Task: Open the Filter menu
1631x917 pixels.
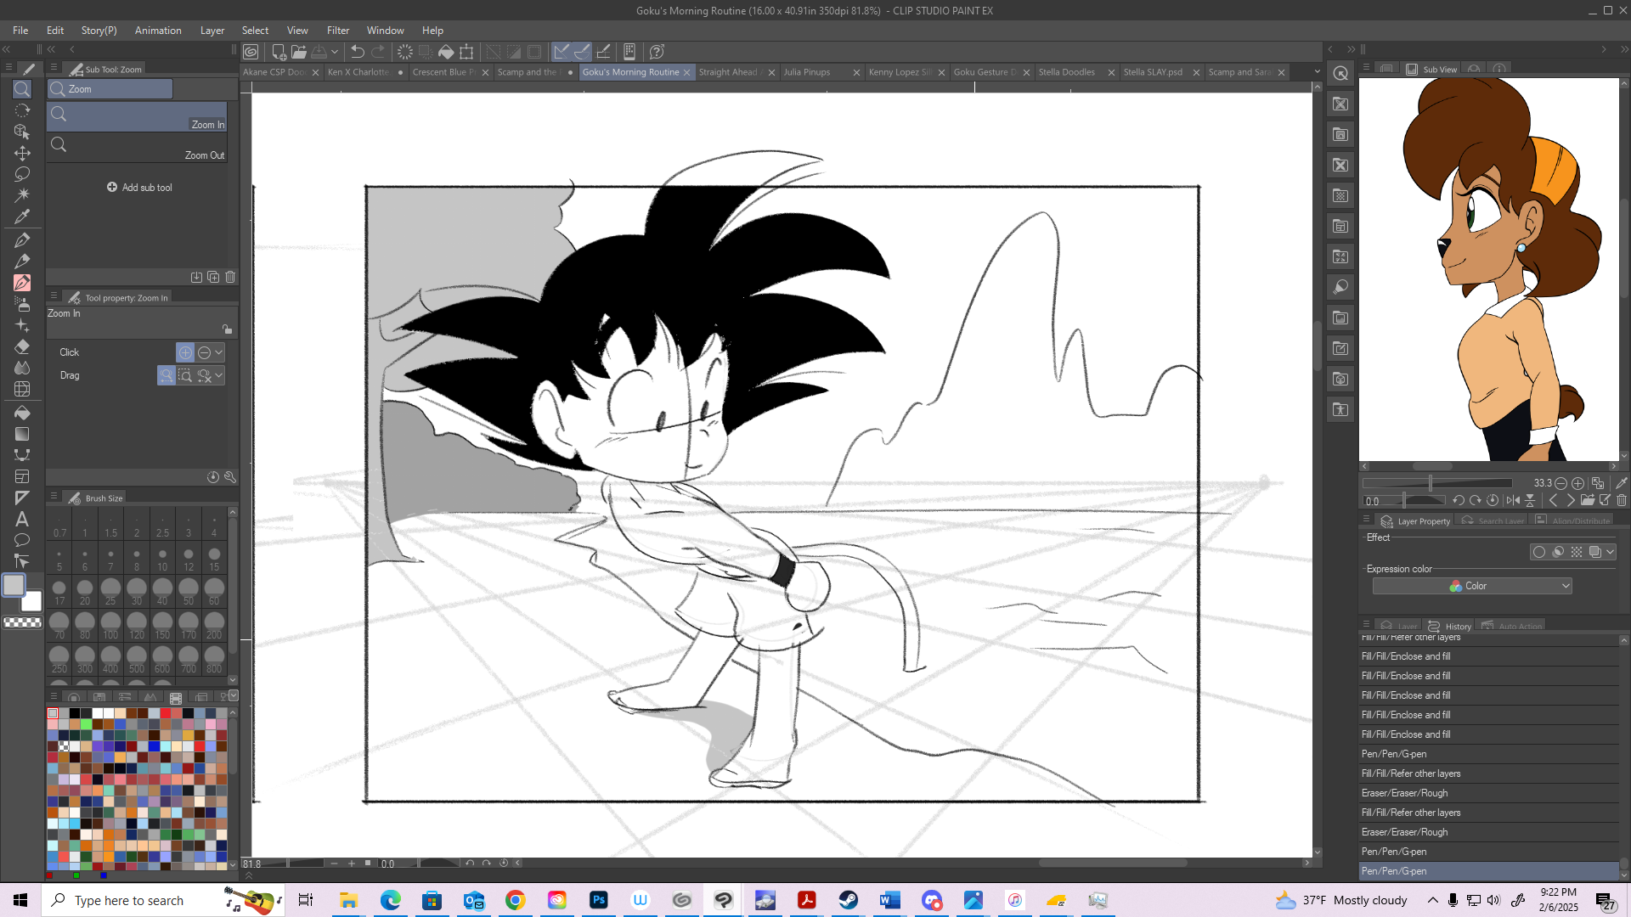Action: click(x=337, y=31)
